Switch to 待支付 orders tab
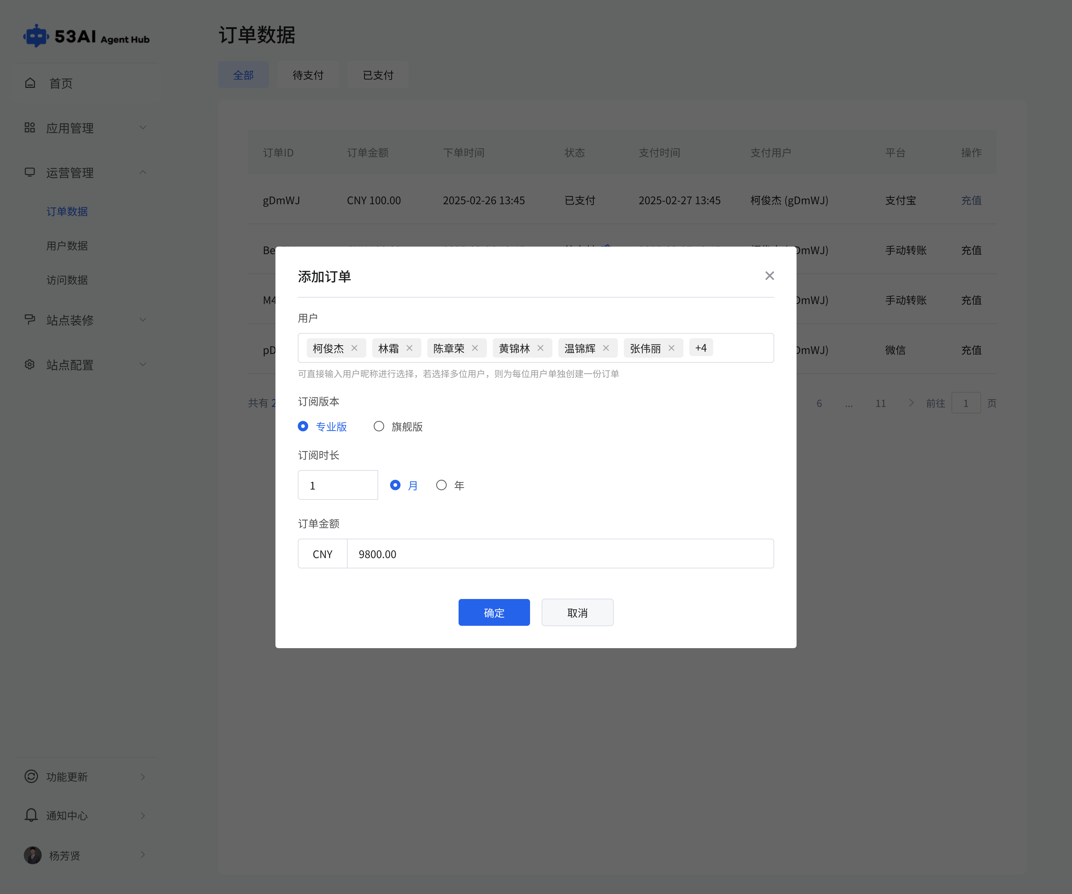Screen dimensions: 1072x894 308,75
